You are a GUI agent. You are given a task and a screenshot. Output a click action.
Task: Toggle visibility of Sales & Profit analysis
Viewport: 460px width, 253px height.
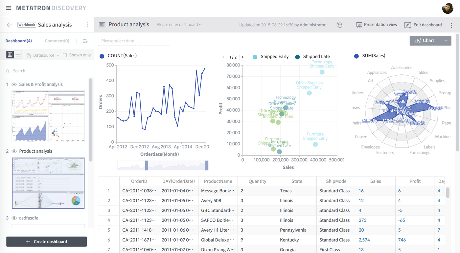pyautogui.click(x=14, y=85)
